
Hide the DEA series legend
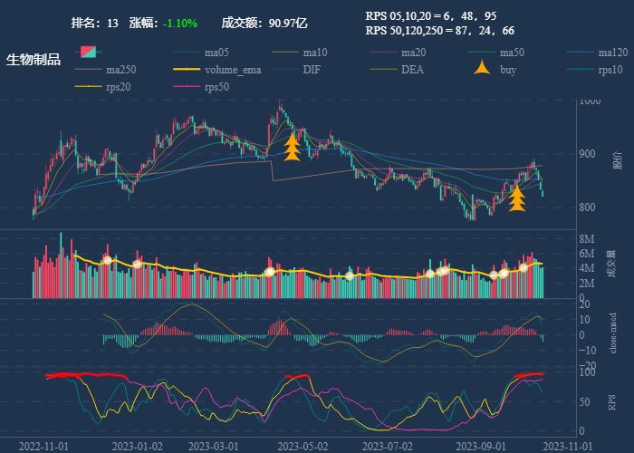pos(397,70)
